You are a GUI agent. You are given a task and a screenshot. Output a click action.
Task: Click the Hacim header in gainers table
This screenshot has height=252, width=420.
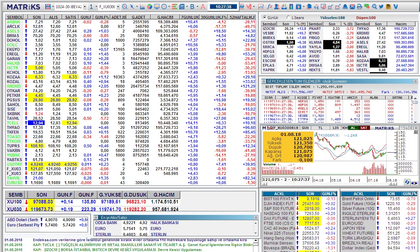point(401,24)
